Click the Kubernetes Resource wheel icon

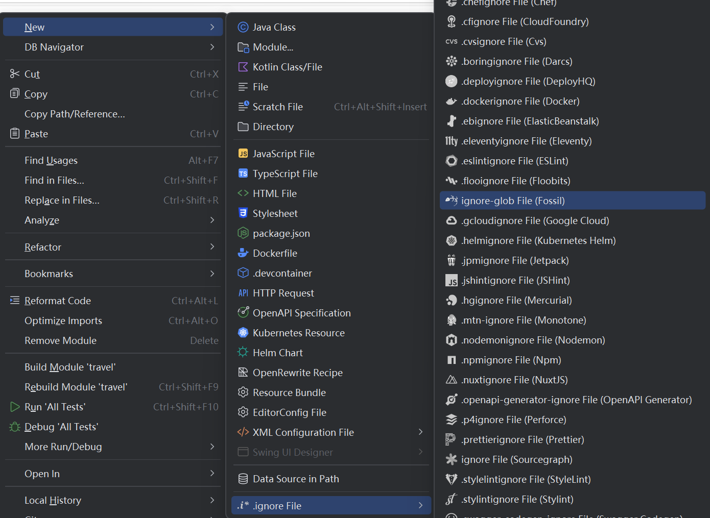(x=243, y=333)
